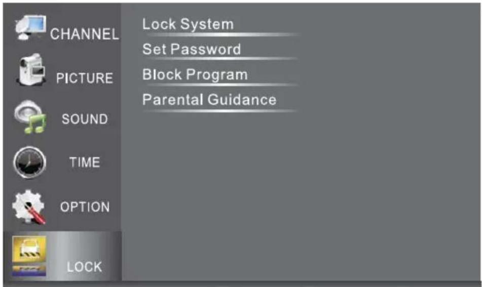Select the LOCK menu label
This screenshot has width=482, height=287.
[84, 267]
